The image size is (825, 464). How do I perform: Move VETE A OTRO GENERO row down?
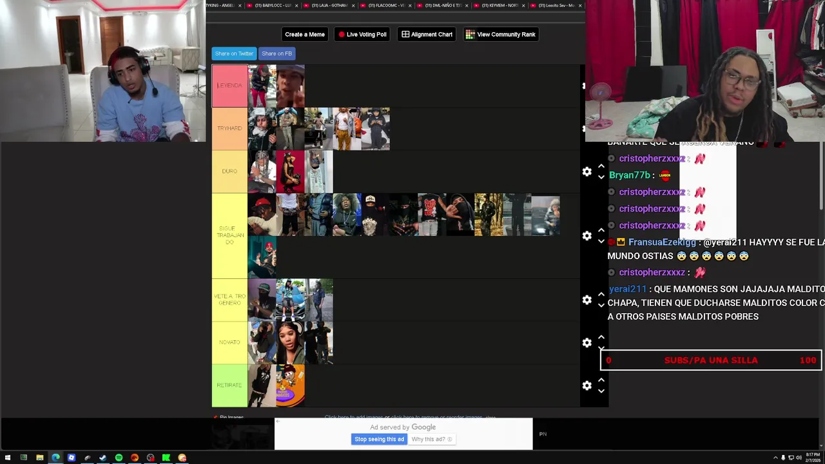pos(601,305)
